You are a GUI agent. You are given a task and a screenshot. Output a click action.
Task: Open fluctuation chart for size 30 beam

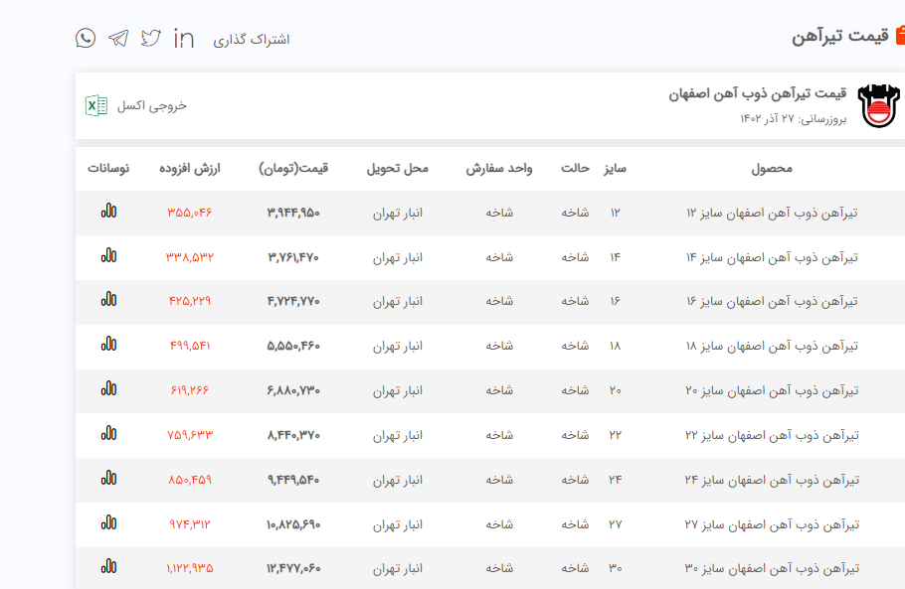coord(108,567)
